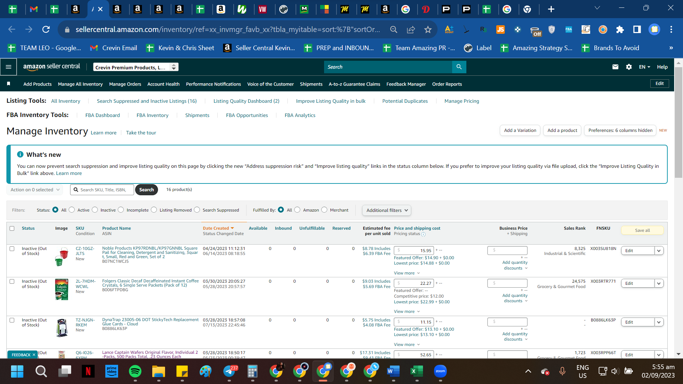
Task: Open the FBA Dashboard link
Action: [102, 115]
